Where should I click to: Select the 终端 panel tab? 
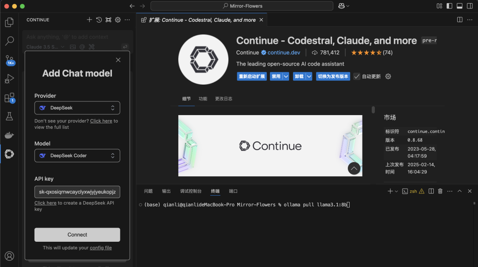click(x=215, y=191)
